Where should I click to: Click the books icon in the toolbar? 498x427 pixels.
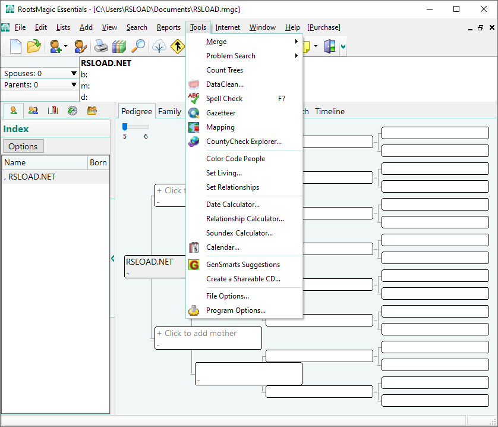[119, 46]
